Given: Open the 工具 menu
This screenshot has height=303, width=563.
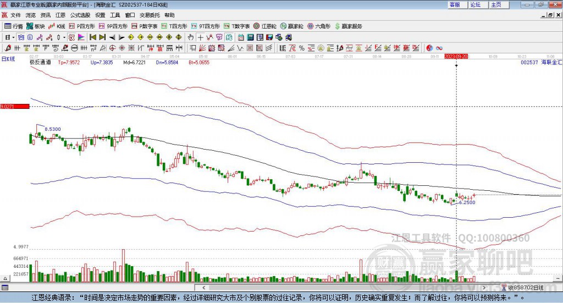Looking at the screenshot, I should click(x=115, y=15).
